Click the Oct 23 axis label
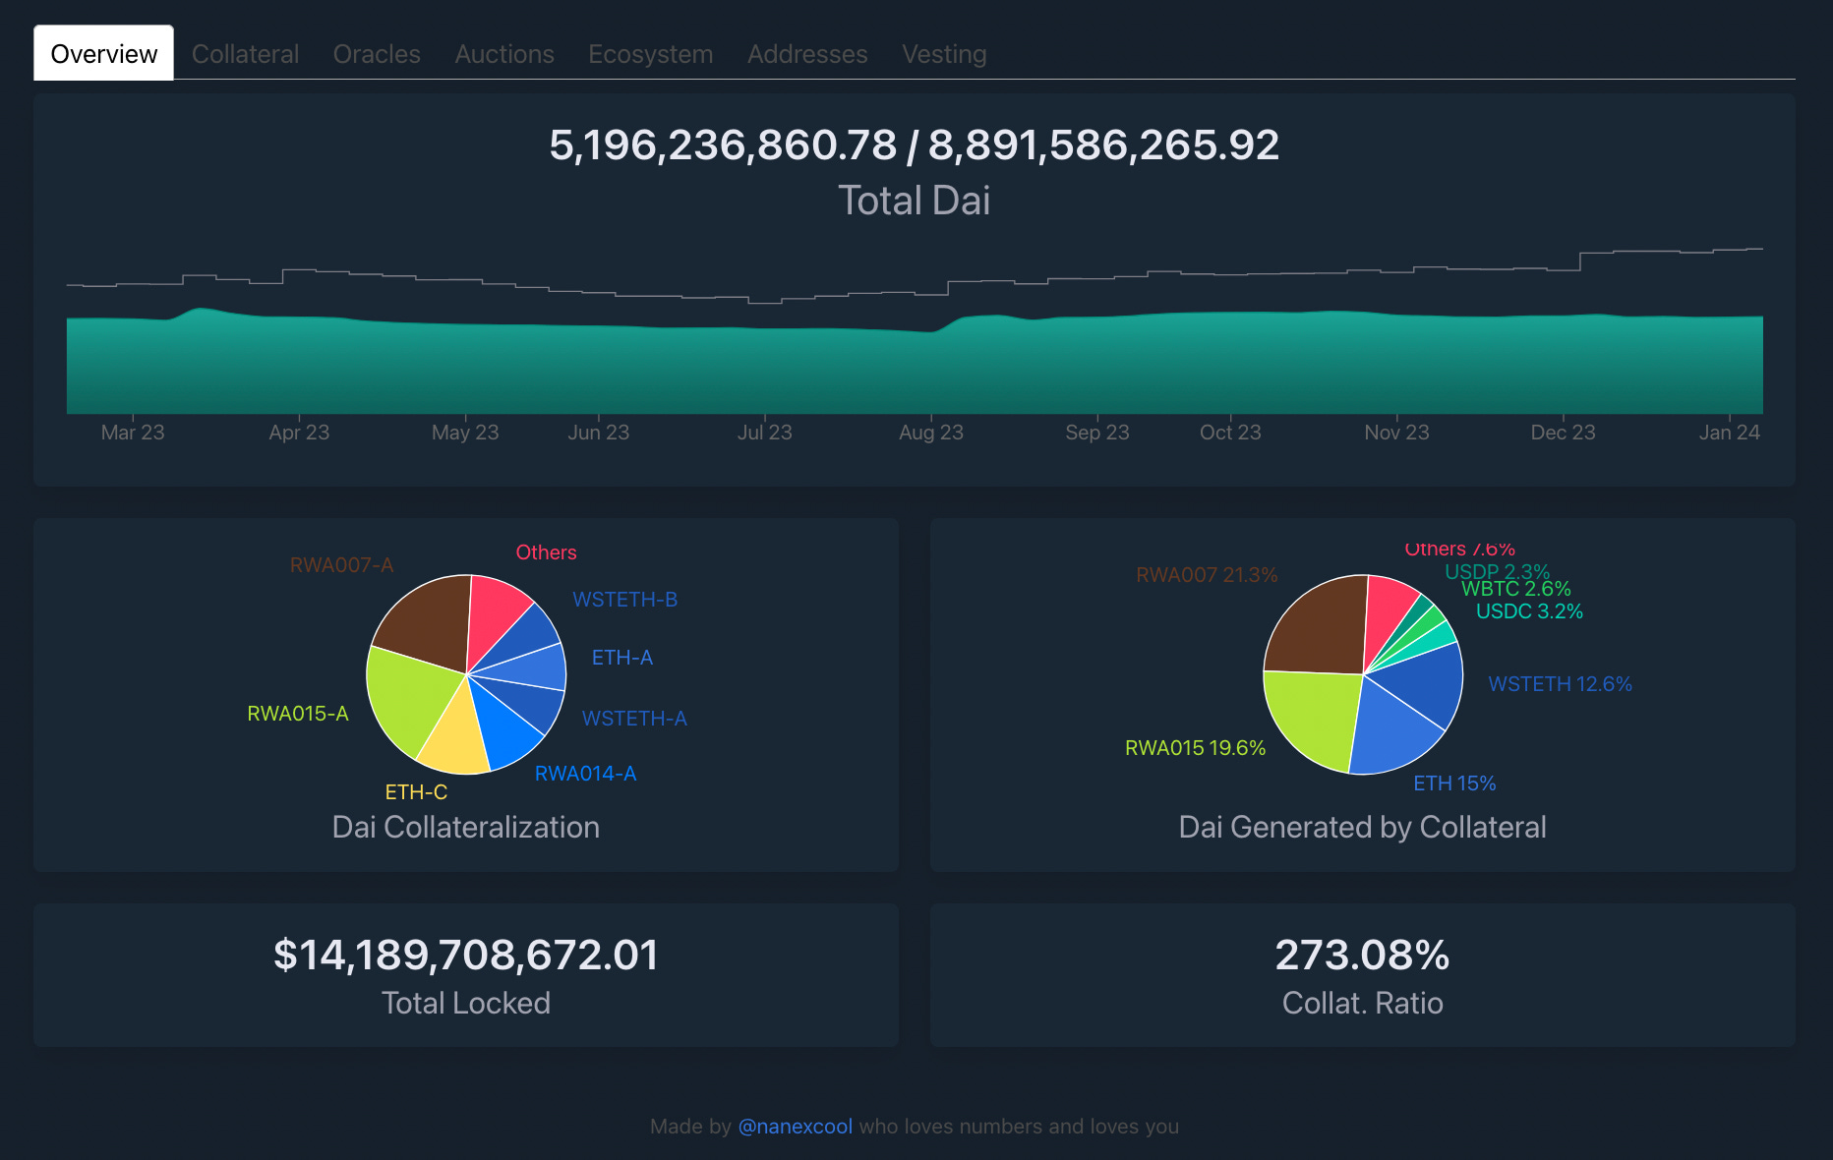The height and width of the screenshot is (1160, 1833). 1230,433
